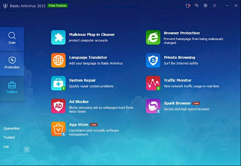Click the Baidu Antivirus shield logo
This screenshot has width=241, height=166.
click(5, 6)
